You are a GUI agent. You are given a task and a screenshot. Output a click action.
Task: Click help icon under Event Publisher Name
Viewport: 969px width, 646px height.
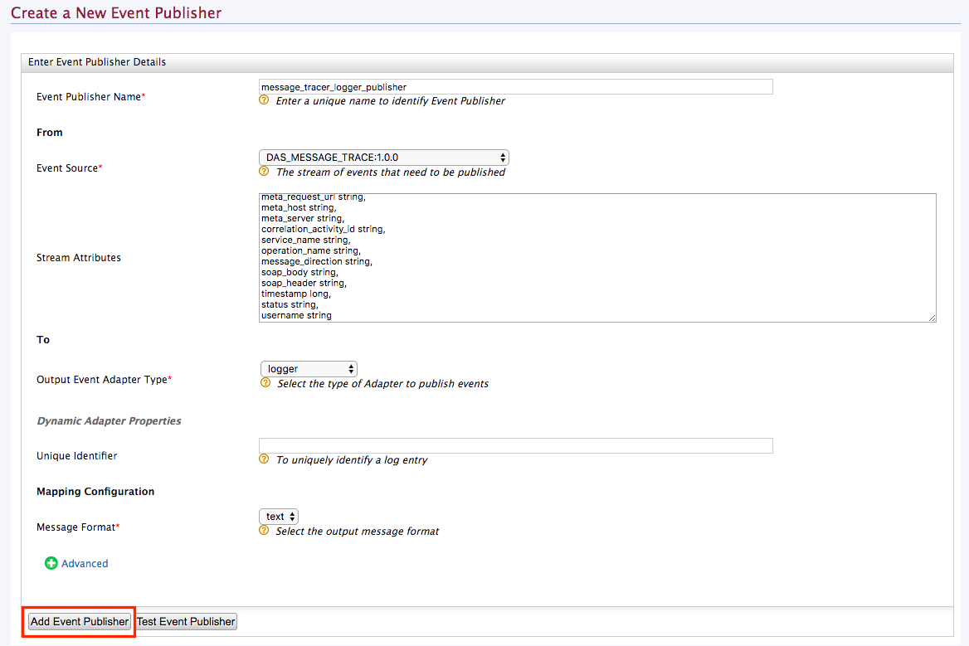click(264, 100)
